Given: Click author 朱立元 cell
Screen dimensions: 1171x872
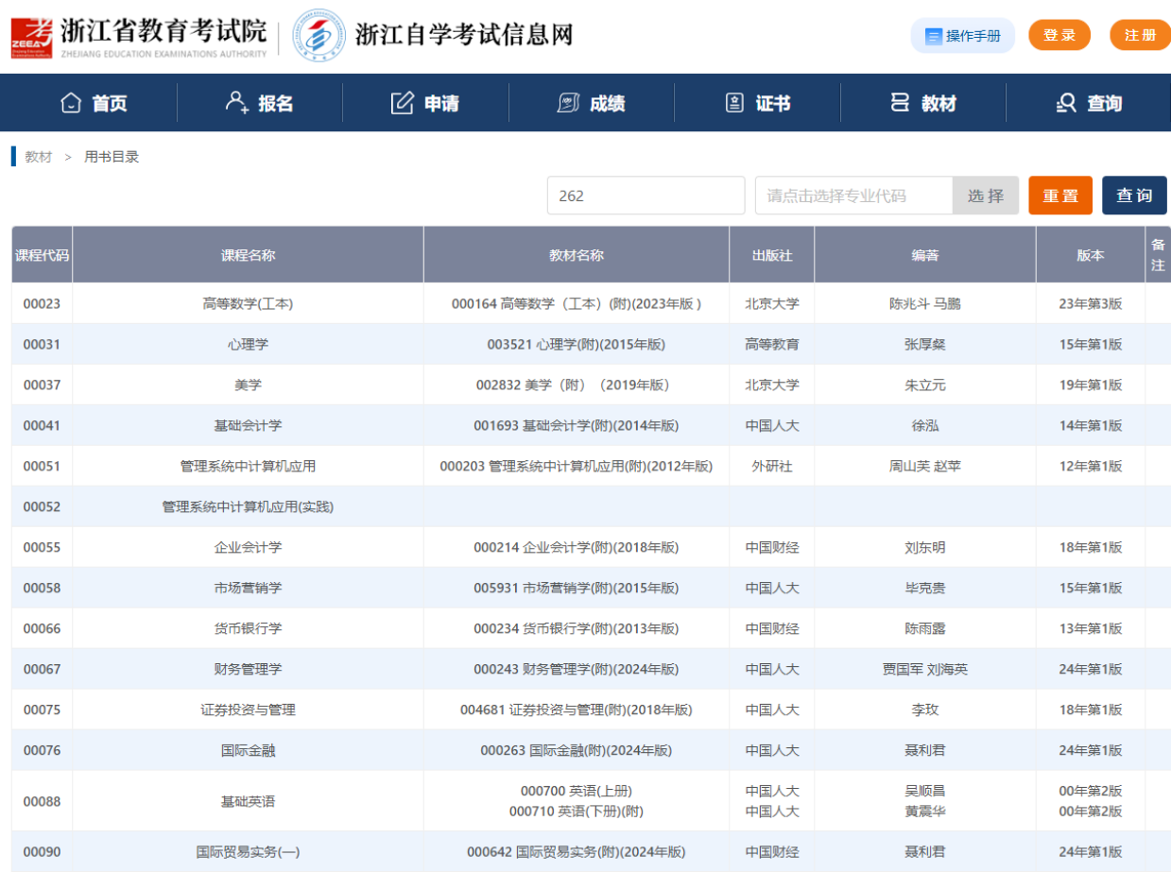Looking at the screenshot, I should pos(925,385).
